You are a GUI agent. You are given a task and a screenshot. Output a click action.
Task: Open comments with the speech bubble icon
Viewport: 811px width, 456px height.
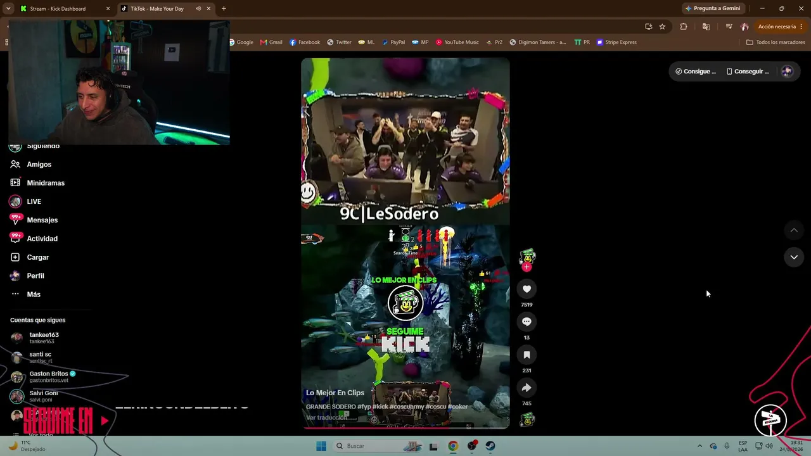527,322
